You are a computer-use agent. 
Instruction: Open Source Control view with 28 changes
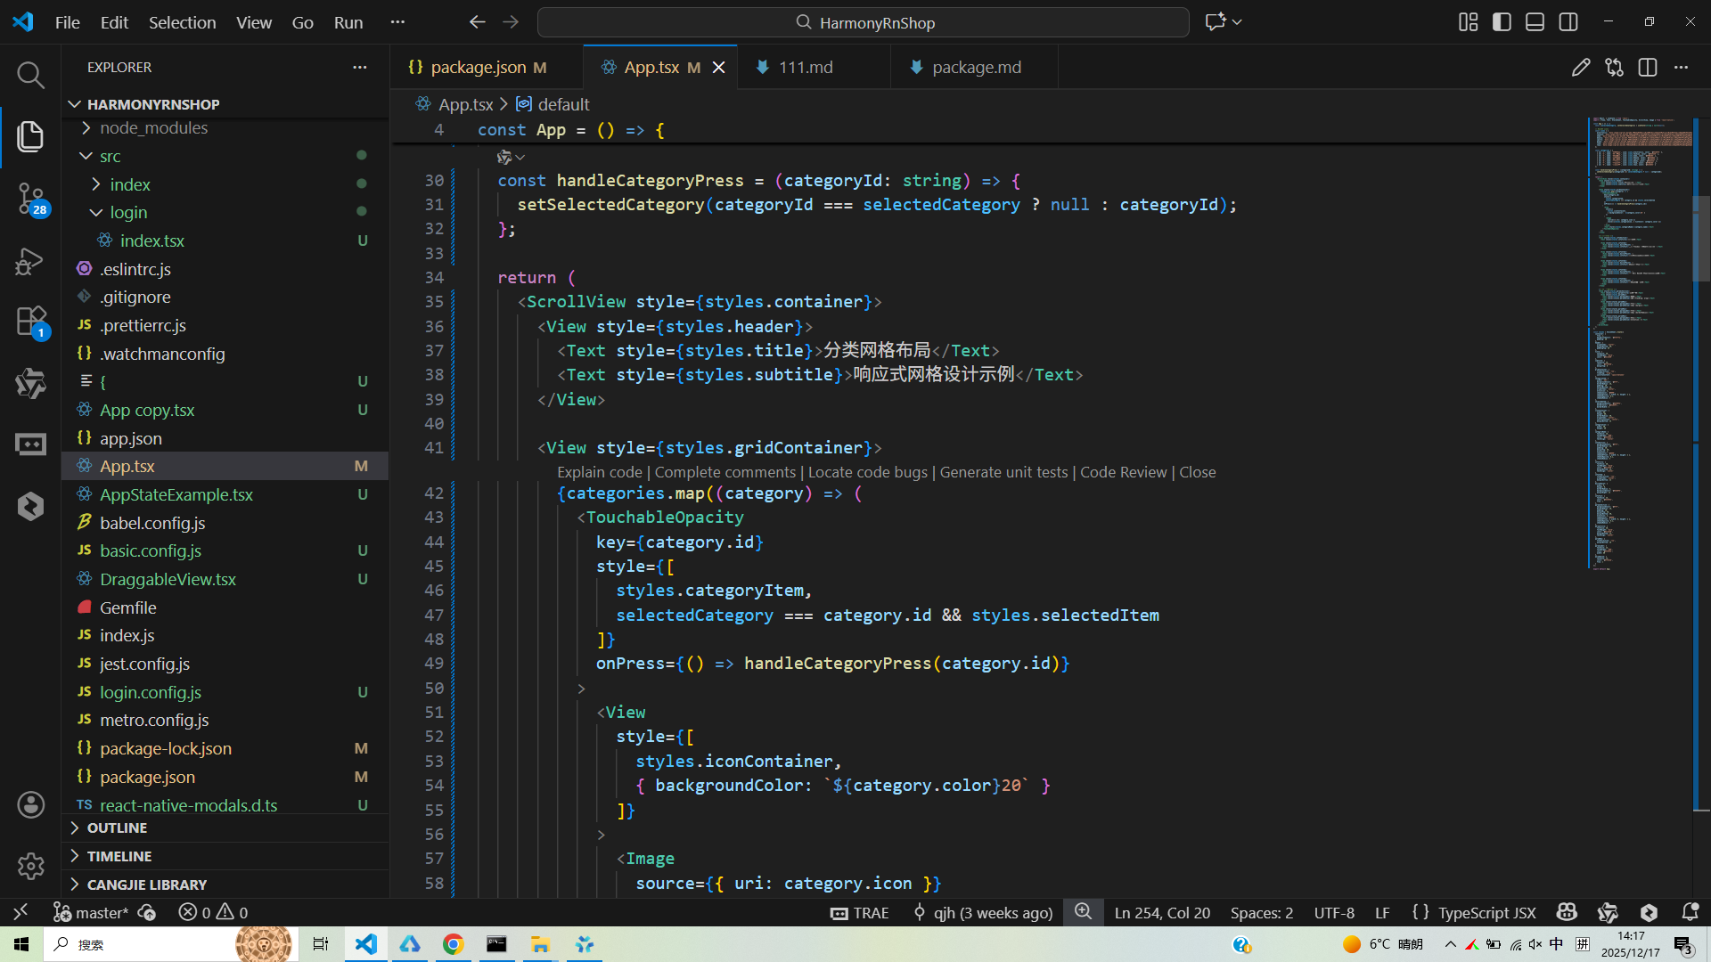tap(30, 198)
